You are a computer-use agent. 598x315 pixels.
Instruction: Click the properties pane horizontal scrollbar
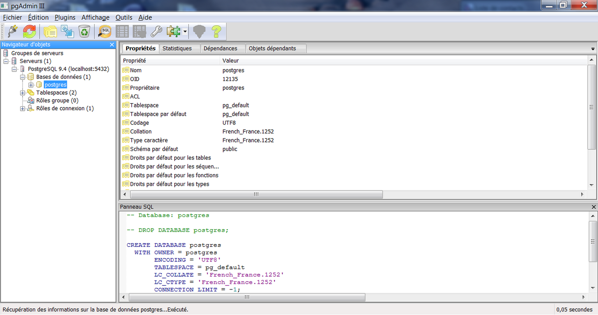tap(256, 194)
